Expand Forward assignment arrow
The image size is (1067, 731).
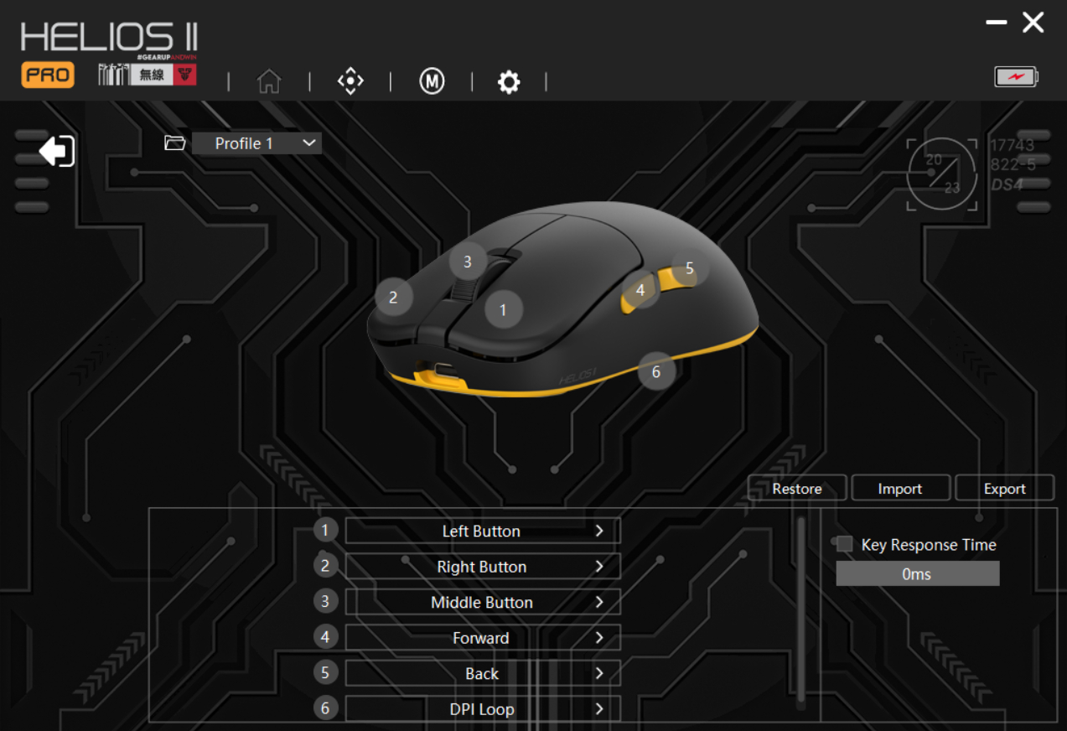pos(599,638)
